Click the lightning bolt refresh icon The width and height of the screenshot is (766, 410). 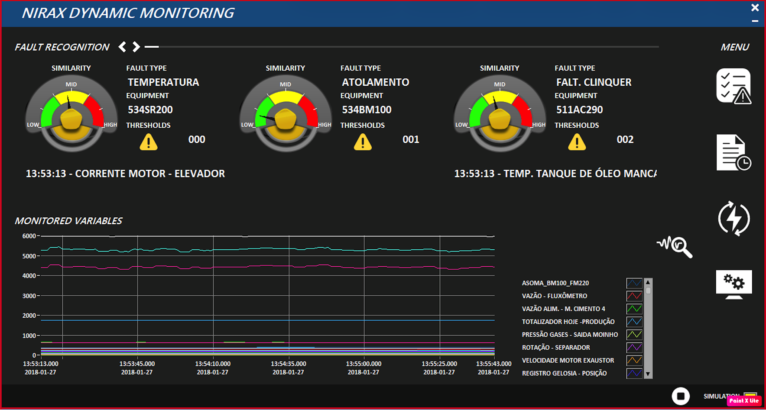[x=734, y=218]
